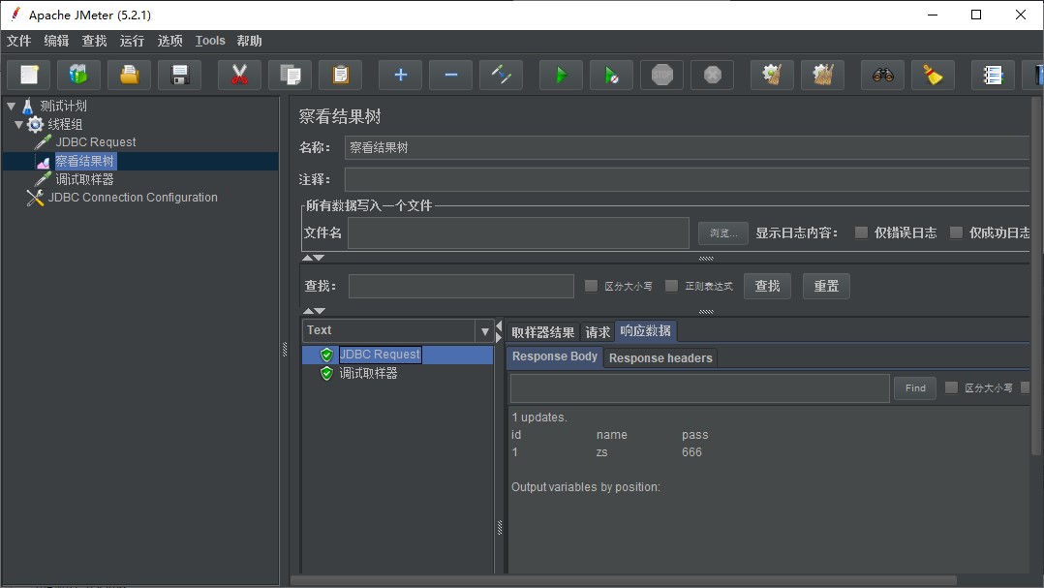Collapse the 测试计划 tree node
Screen dimensions: 1044x588
pos(12,106)
